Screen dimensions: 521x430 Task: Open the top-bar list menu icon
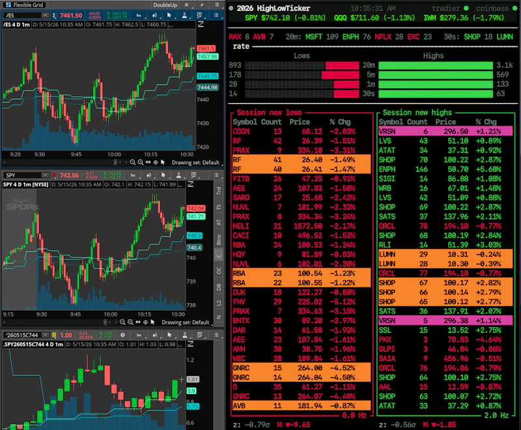pos(217,5)
